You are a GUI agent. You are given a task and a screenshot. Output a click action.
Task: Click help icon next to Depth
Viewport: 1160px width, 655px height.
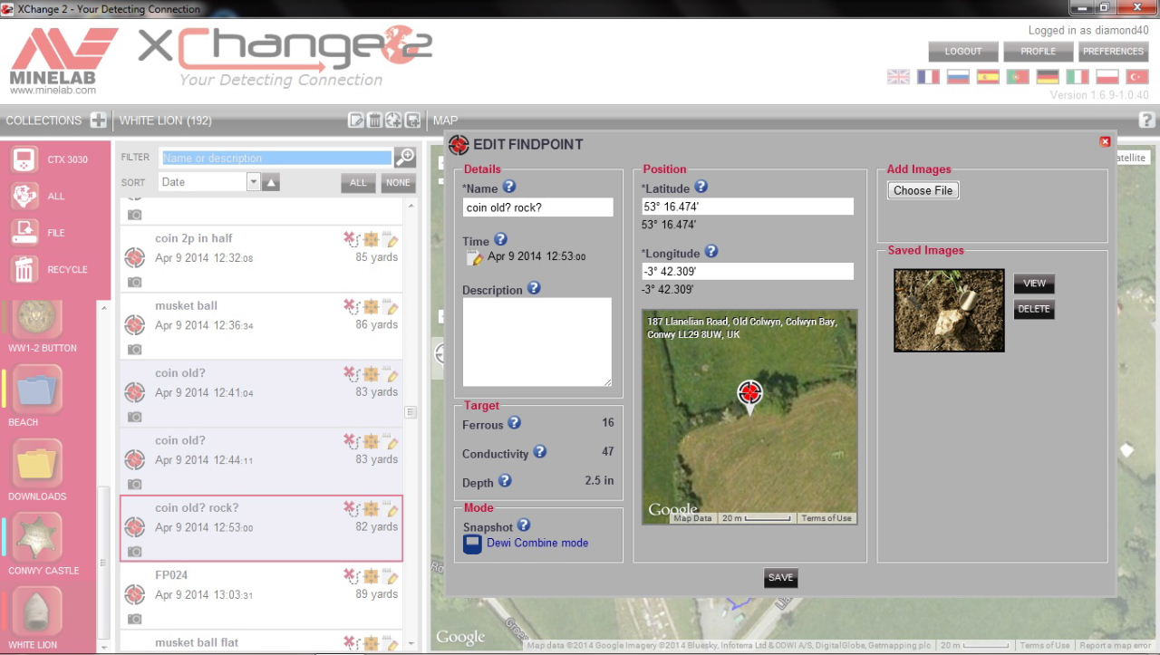point(505,481)
